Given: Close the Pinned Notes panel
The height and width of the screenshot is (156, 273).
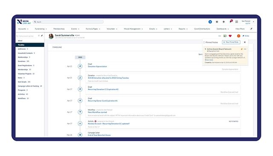Looking at the screenshot, I should click(x=244, y=42).
